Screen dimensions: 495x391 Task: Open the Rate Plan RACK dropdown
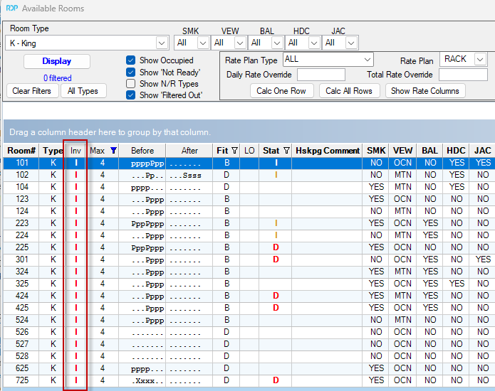pyautogui.click(x=480, y=59)
